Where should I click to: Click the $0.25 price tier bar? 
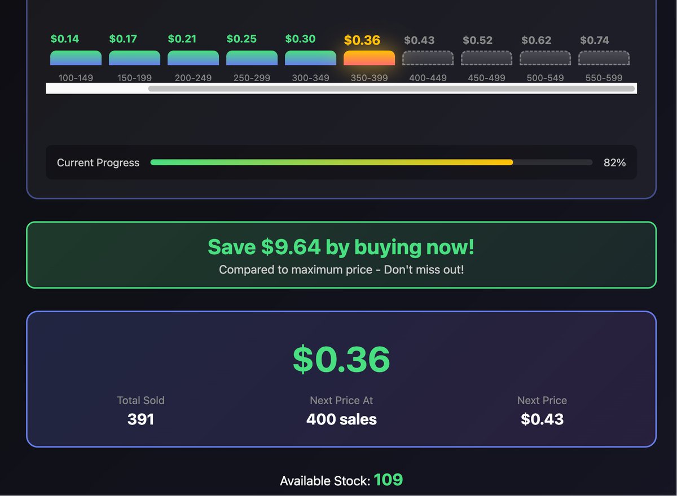pyautogui.click(x=252, y=57)
